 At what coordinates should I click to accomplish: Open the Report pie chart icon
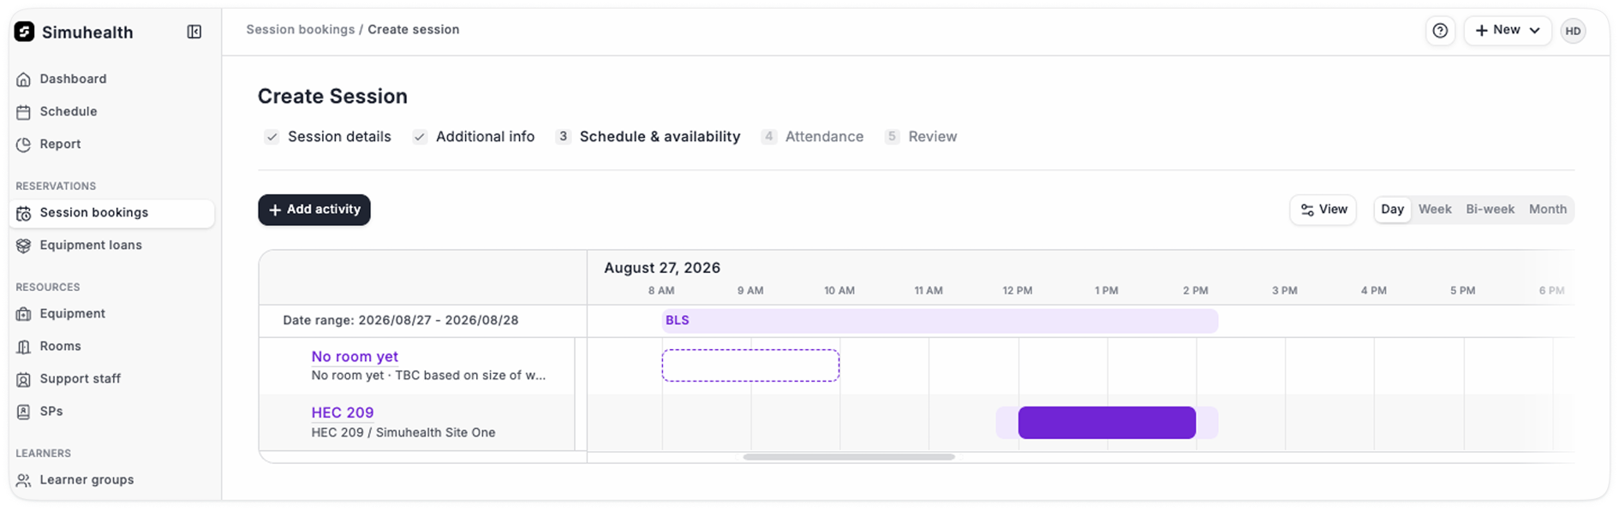click(23, 145)
